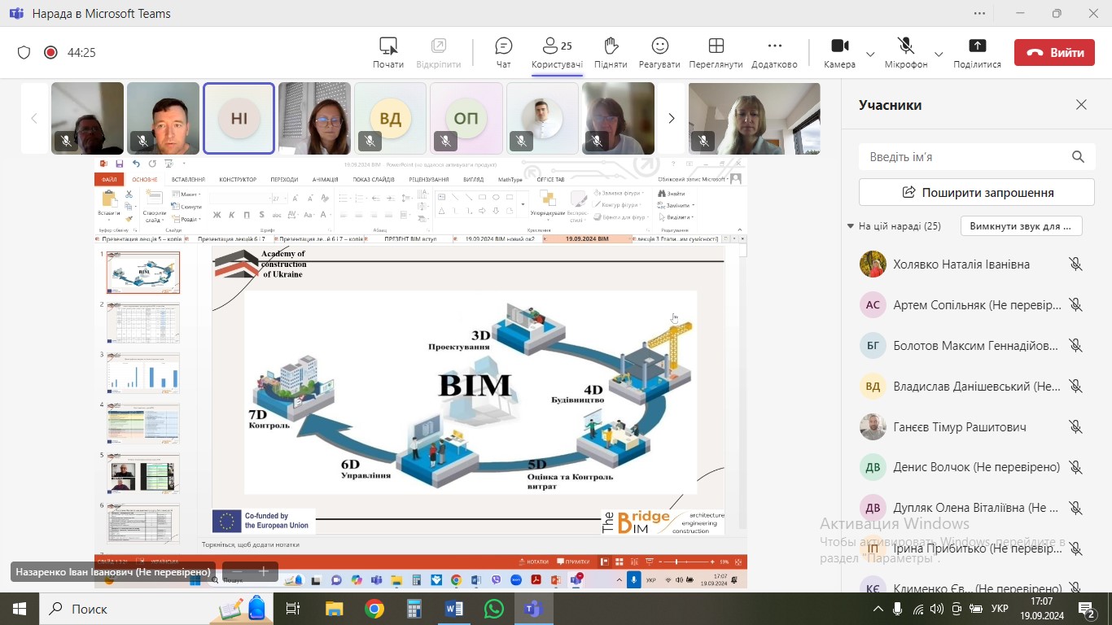Click 'Вимкнути звук для ...' mute all button
Image resolution: width=1112 pixels, height=625 pixels.
pyautogui.click(x=1021, y=226)
